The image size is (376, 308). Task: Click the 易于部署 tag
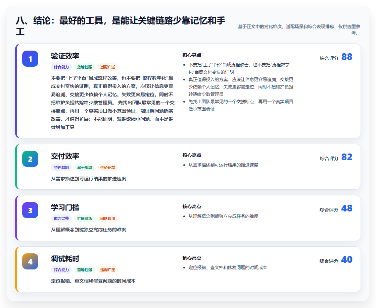(84, 168)
